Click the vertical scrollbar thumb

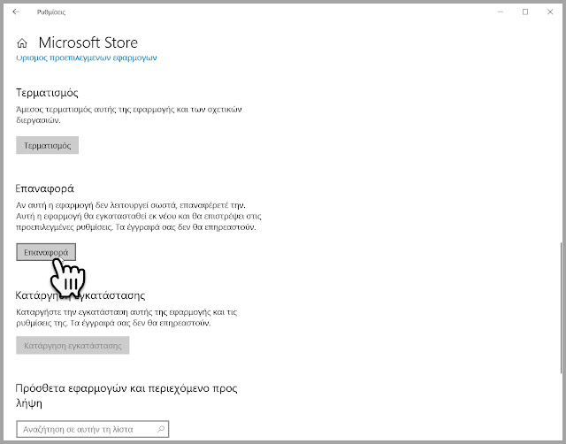click(x=561, y=308)
